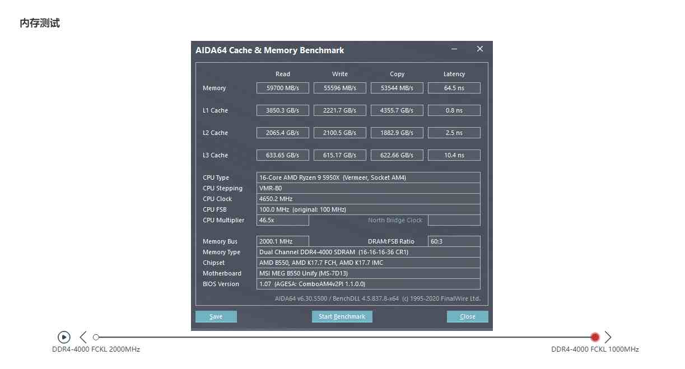Click the Read column header
The height and width of the screenshot is (369, 685).
point(283,74)
